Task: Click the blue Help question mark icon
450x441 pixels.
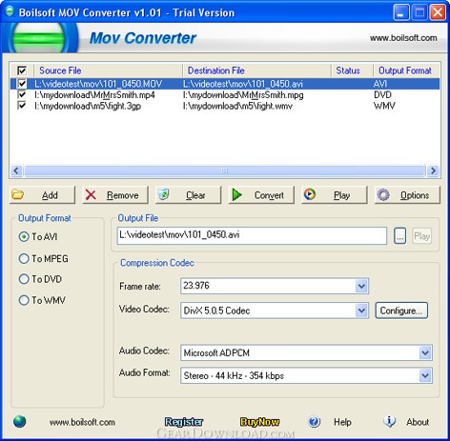Action: click(315, 422)
